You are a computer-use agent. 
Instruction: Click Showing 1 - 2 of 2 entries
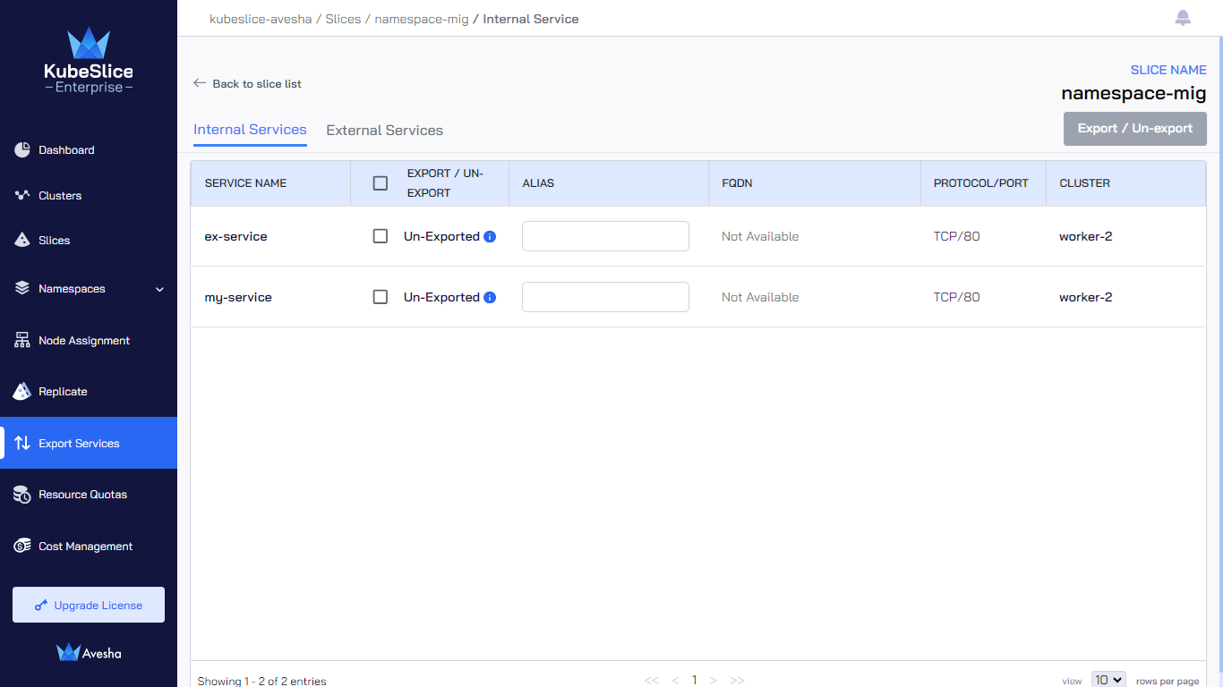(x=261, y=681)
